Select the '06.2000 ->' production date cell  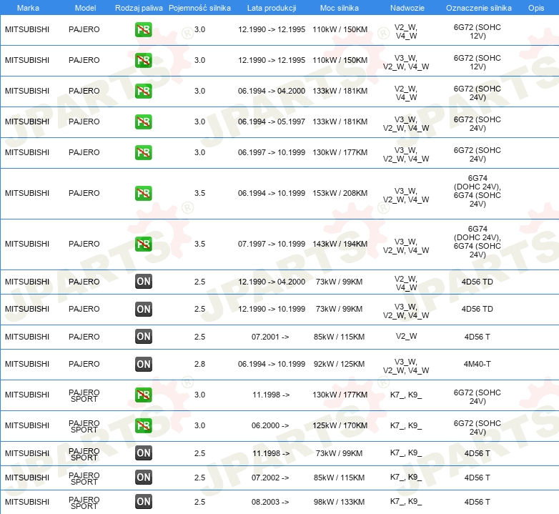[270, 425]
